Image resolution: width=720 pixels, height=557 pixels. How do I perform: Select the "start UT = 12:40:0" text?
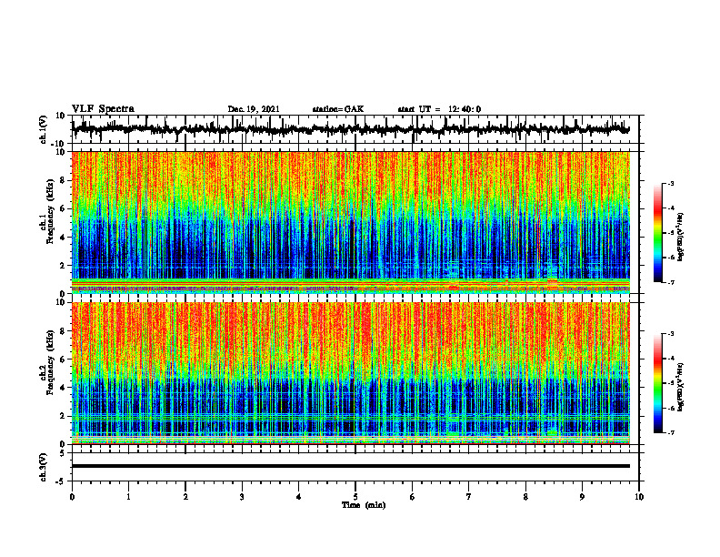tap(439, 109)
